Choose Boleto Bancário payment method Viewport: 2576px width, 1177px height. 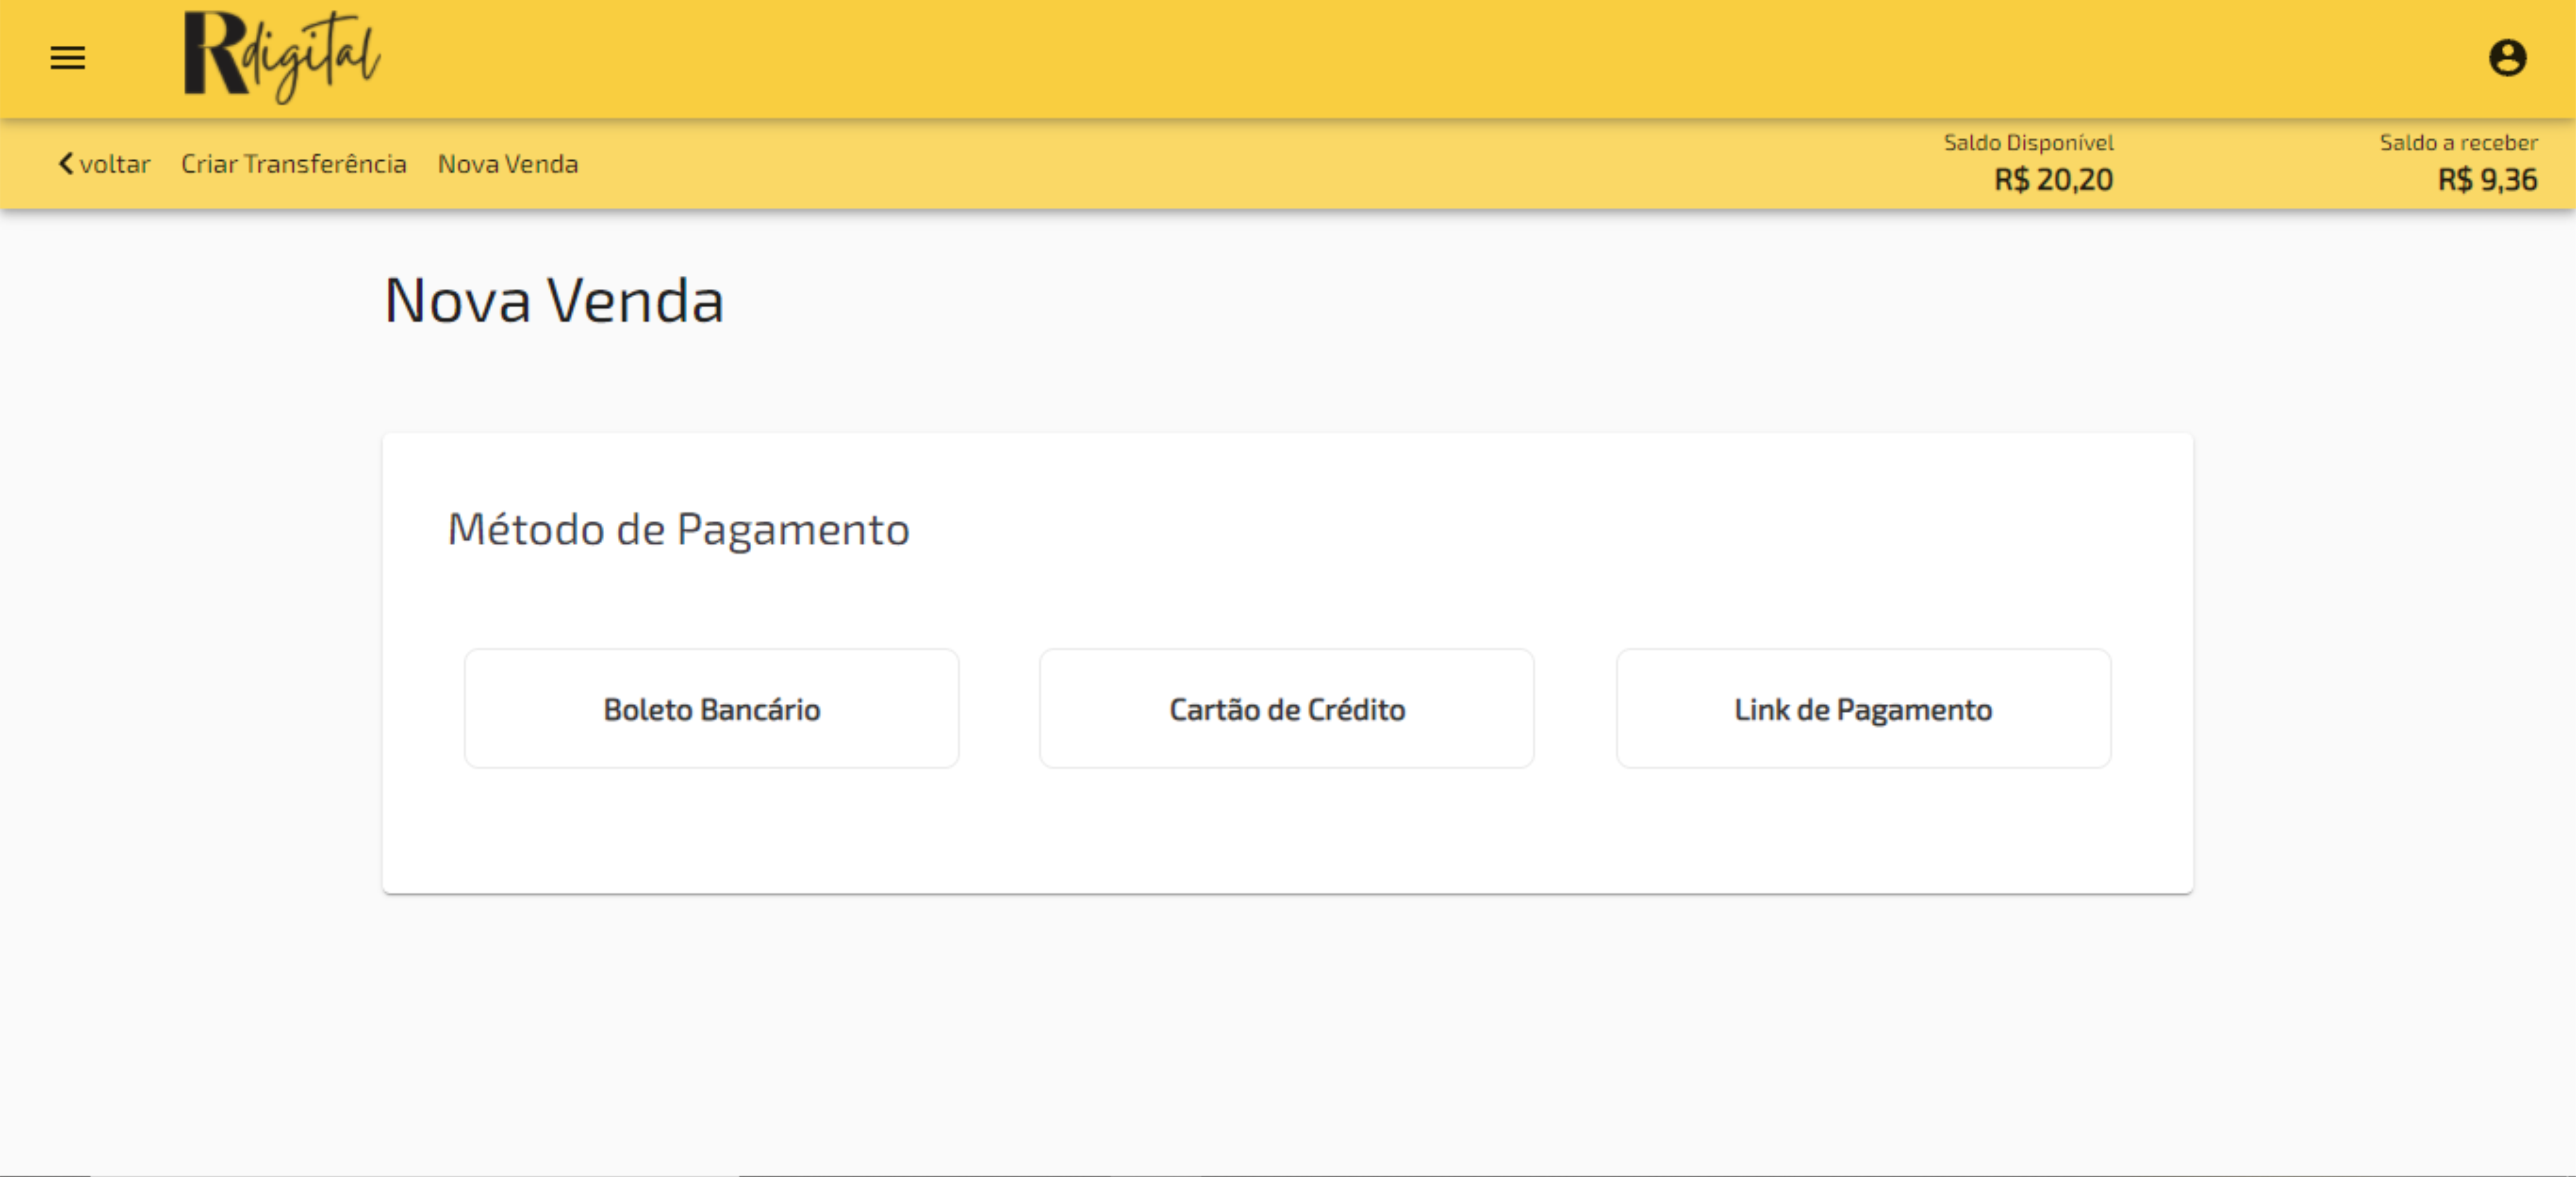(711, 709)
